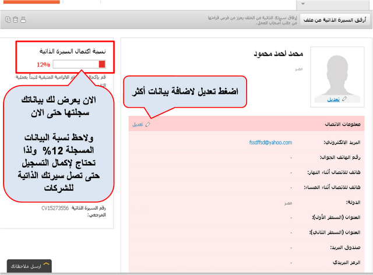Click مصر value in الدولة row
This screenshot has height=275, width=373.
click(x=288, y=203)
